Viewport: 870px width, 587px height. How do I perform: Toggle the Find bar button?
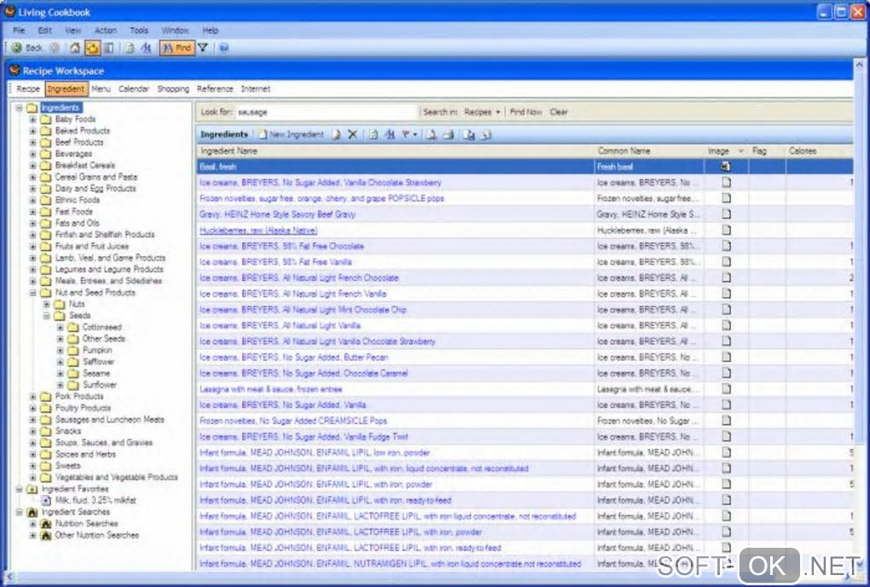click(x=177, y=48)
